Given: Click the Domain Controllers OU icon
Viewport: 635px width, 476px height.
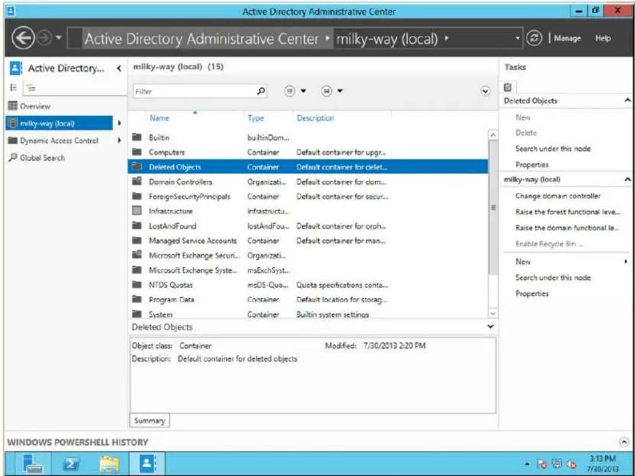Looking at the screenshot, I should 137,182.
